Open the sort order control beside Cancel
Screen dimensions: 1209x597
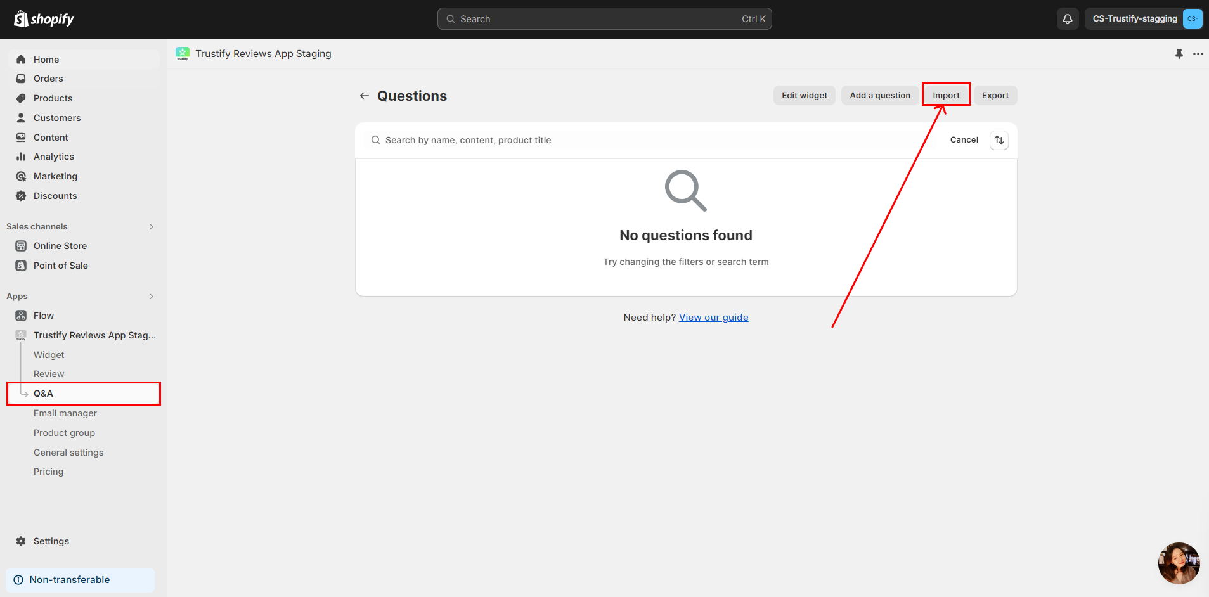[x=999, y=140]
